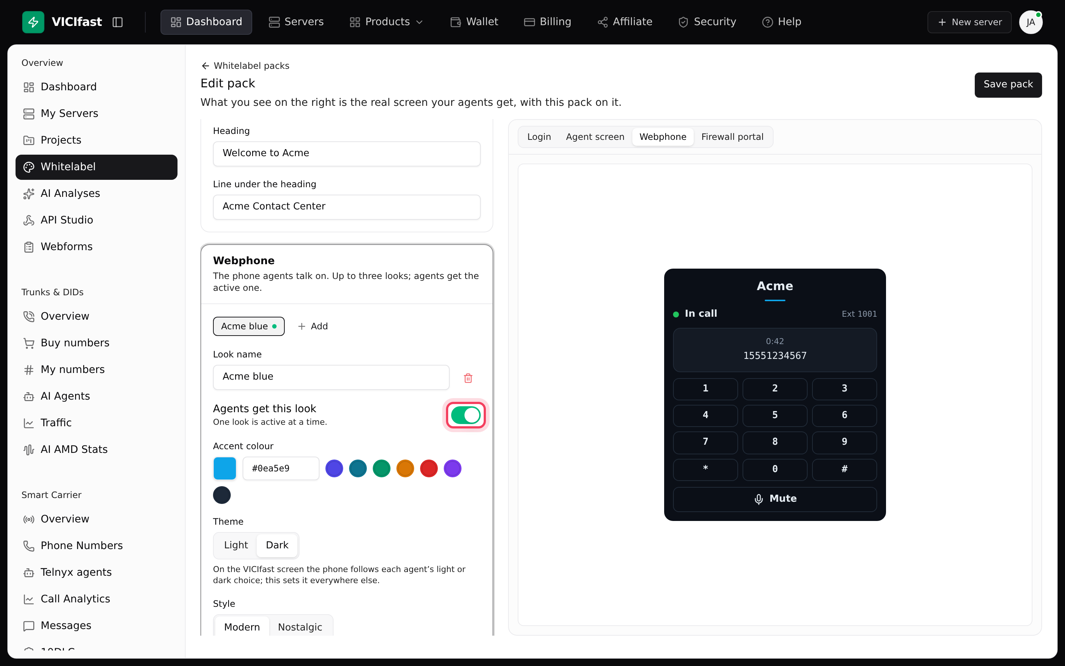Toggle the Agents get this look switch

[x=466, y=415]
